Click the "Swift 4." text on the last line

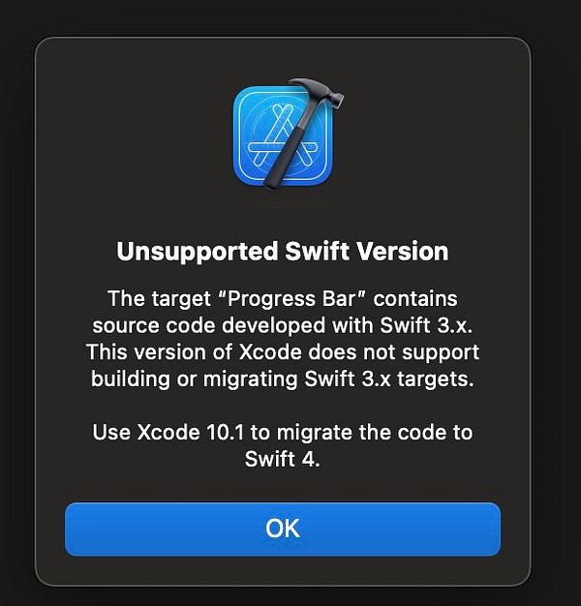[283, 459]
